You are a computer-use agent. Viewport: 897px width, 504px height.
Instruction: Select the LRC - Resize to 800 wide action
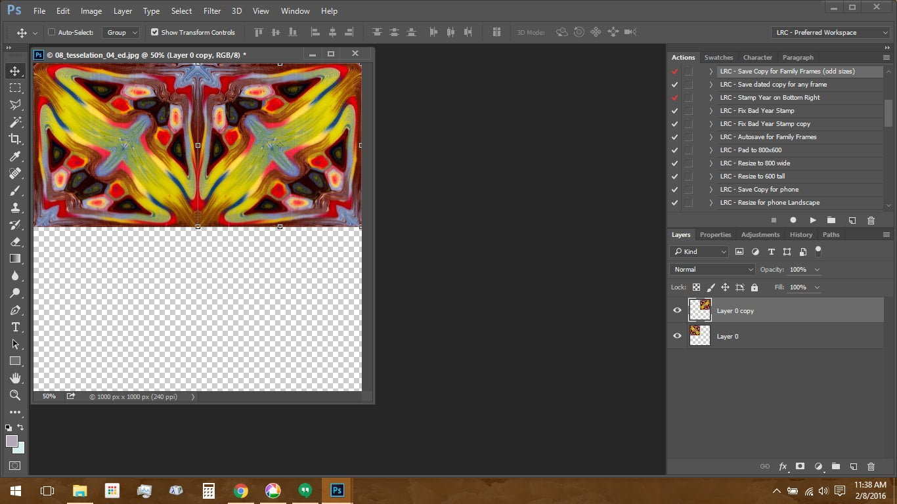755,163
